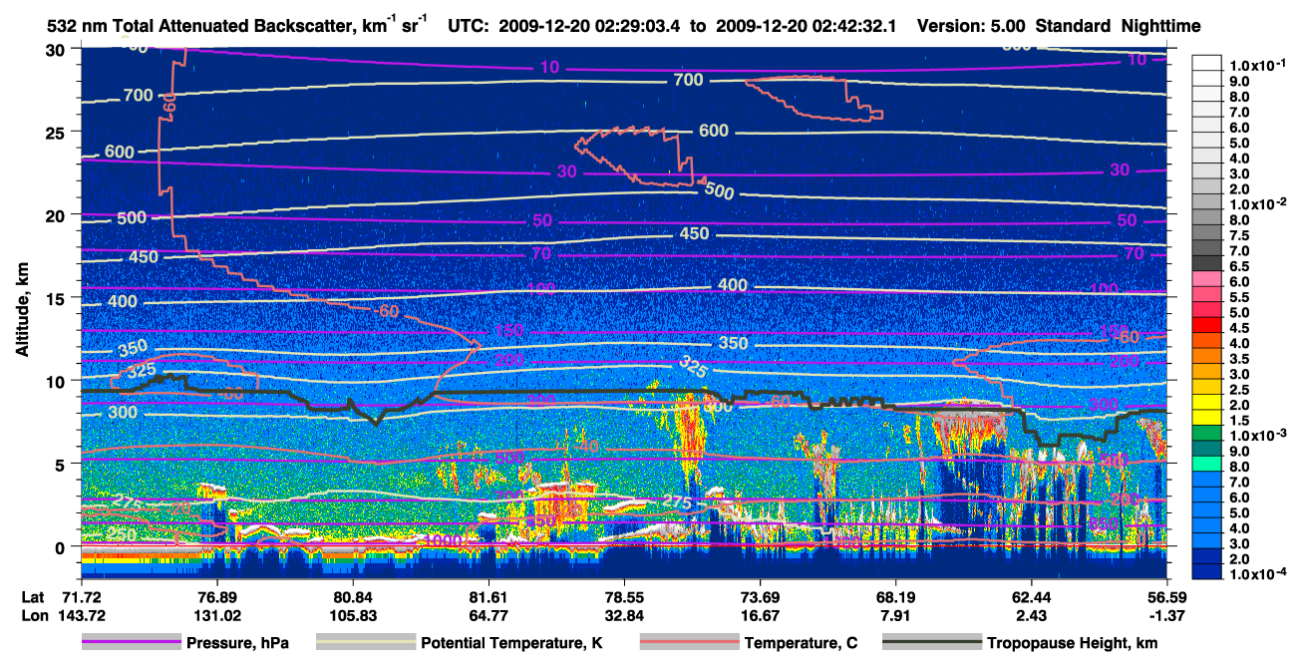Click the 'Pressure, hPa' legend label

coord(237,643)
